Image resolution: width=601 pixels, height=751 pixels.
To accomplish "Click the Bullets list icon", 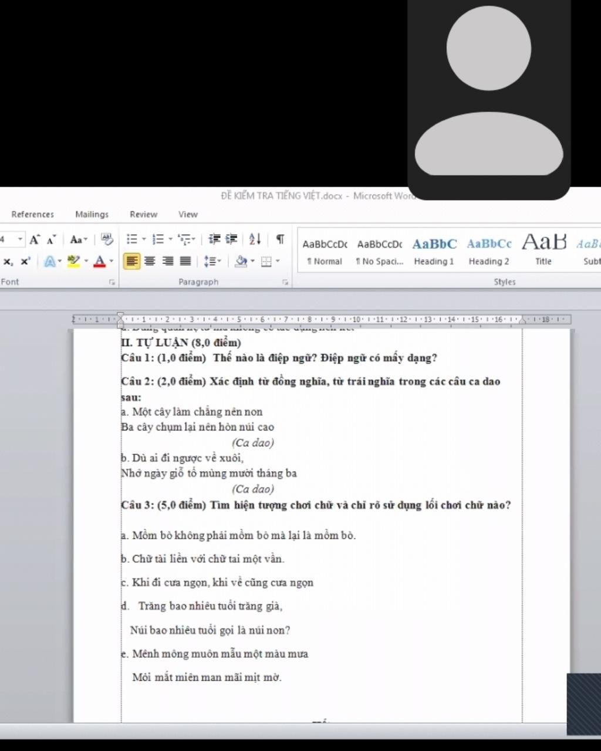I will tap(132, 239).
